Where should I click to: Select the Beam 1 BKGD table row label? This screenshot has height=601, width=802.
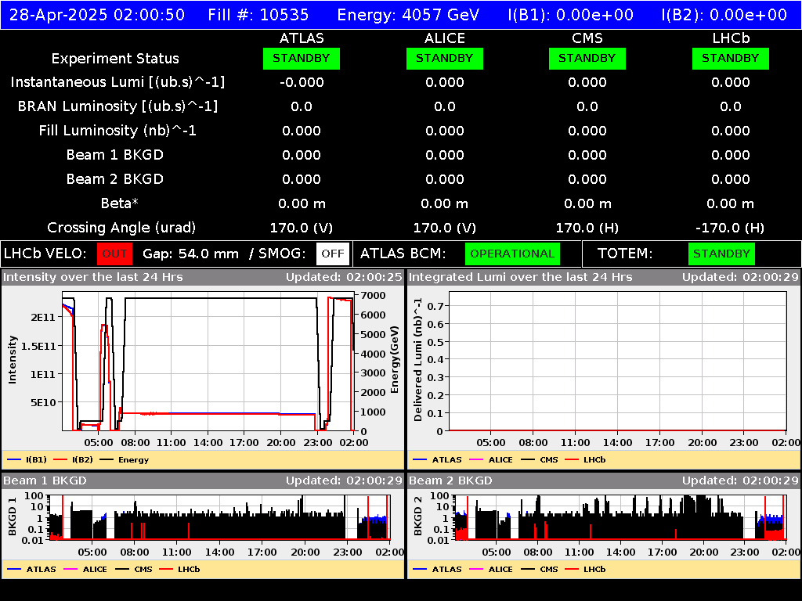coord(115,155)
